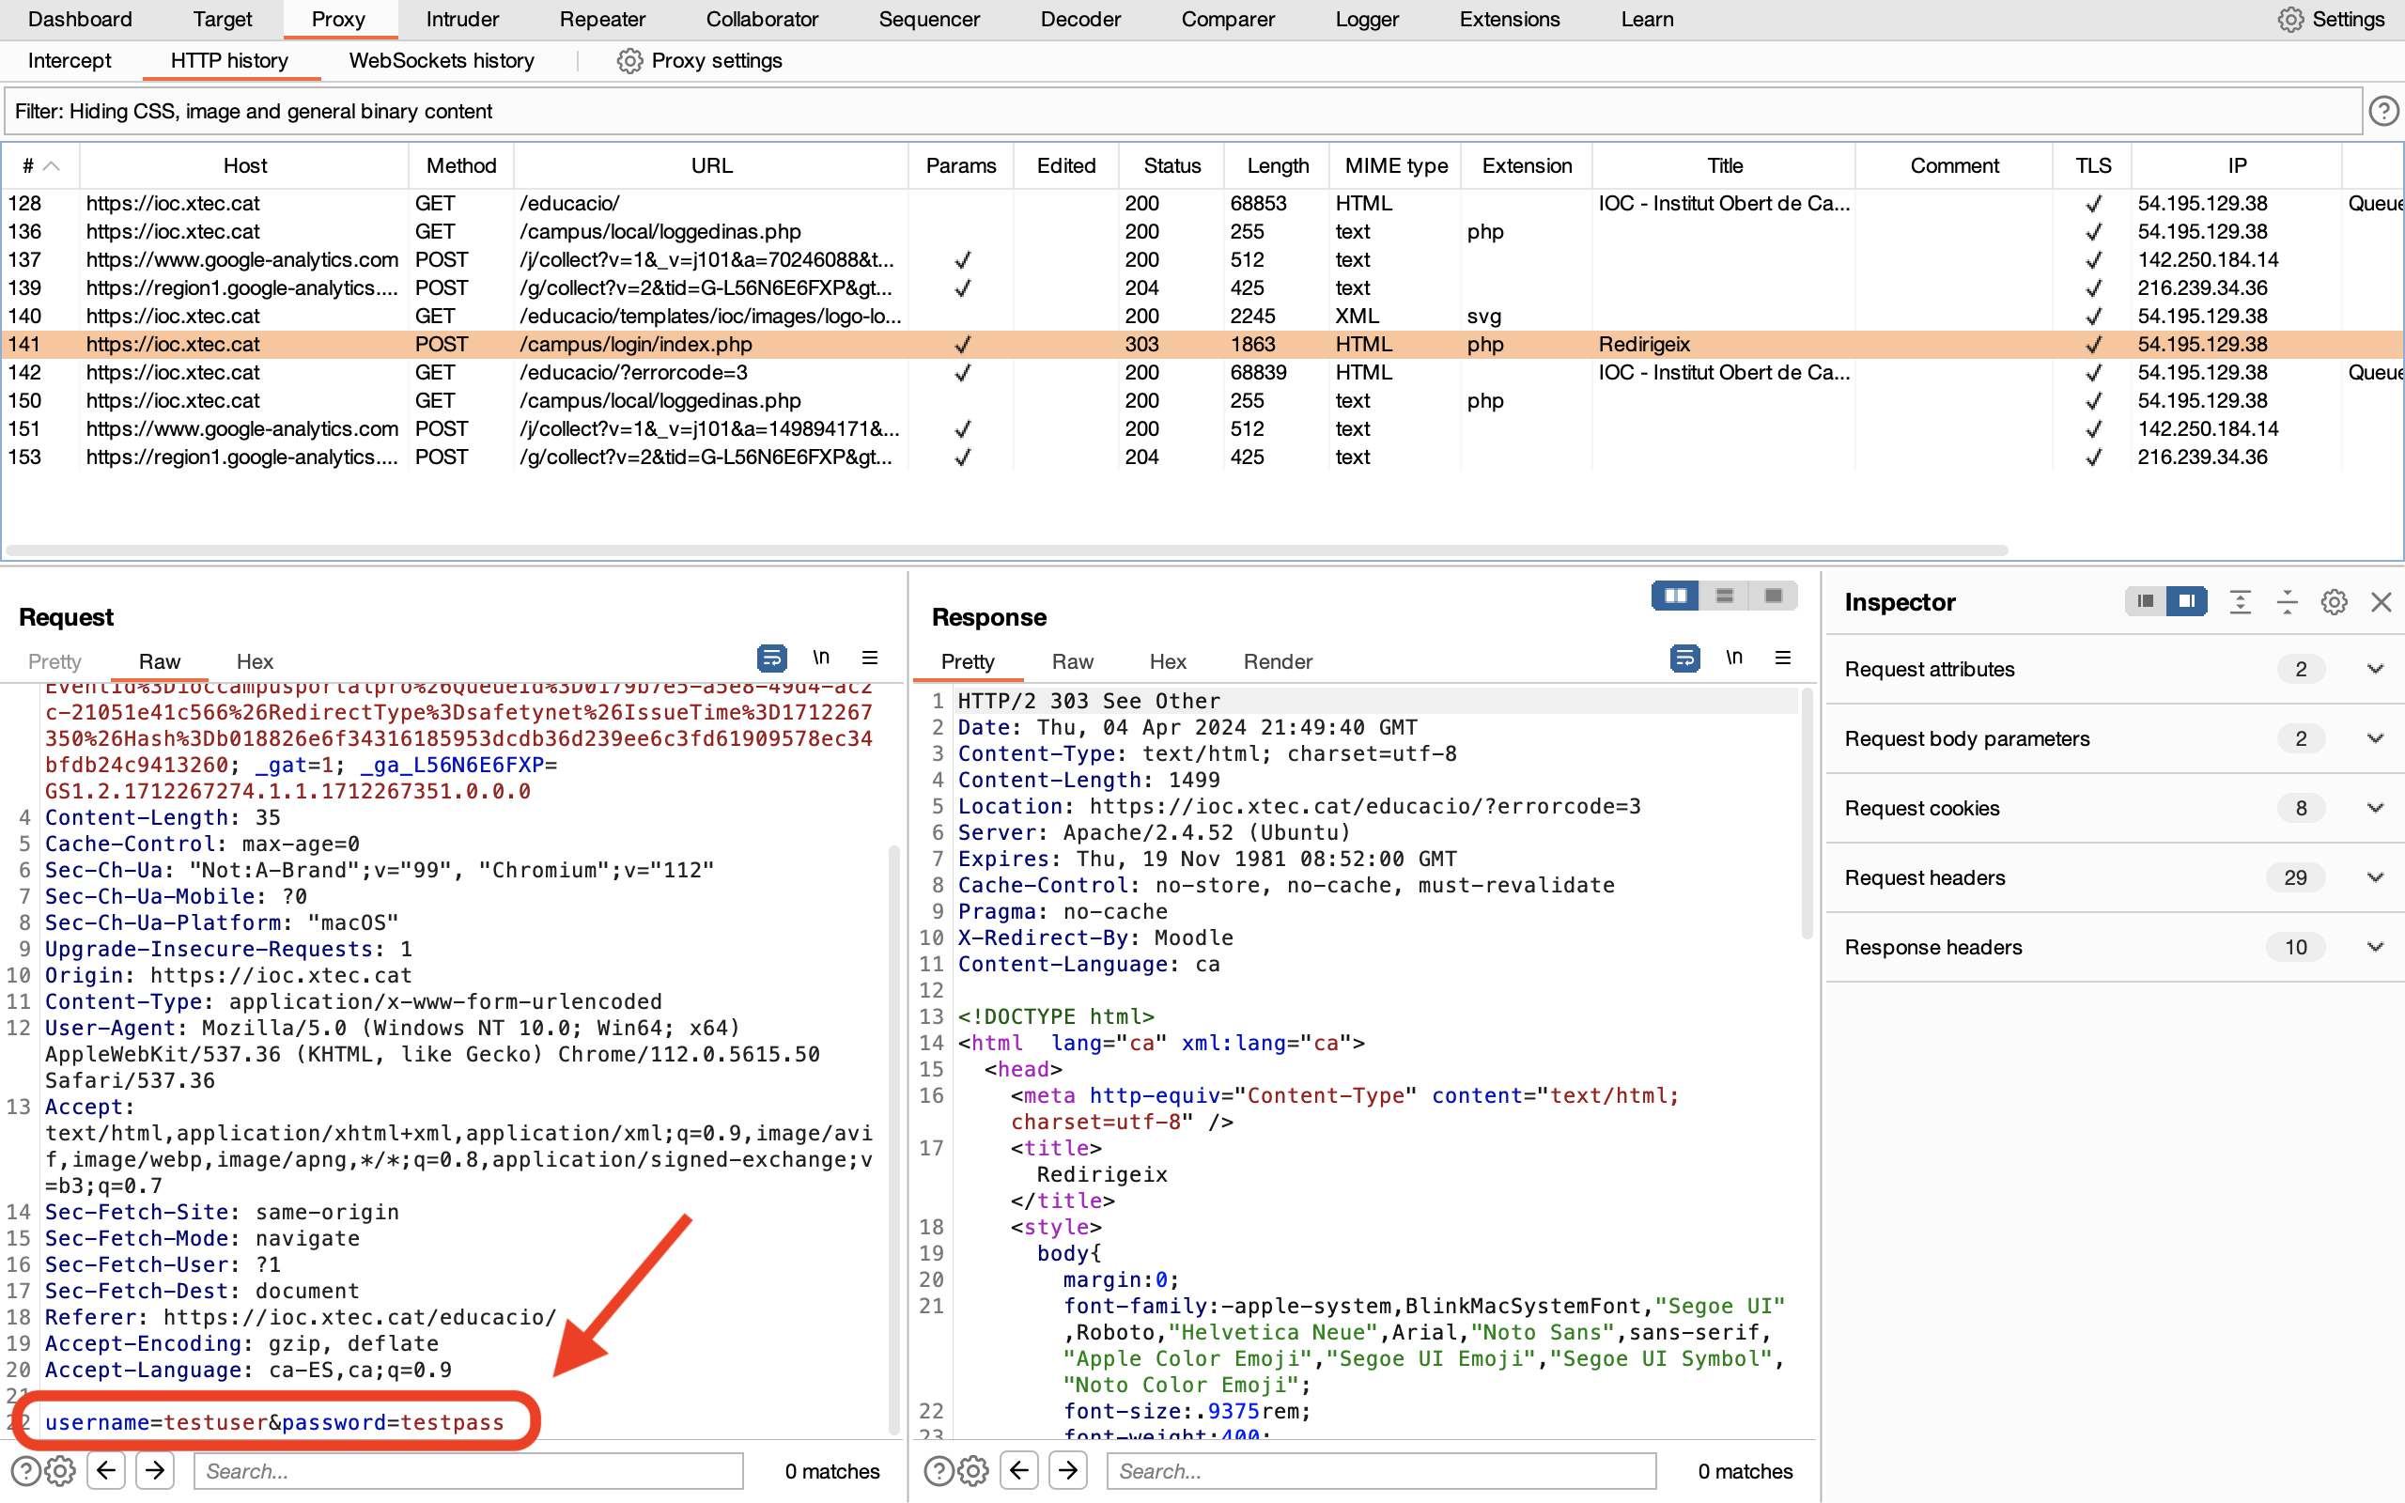Sort table by MIME type column header

[1395, 166]
